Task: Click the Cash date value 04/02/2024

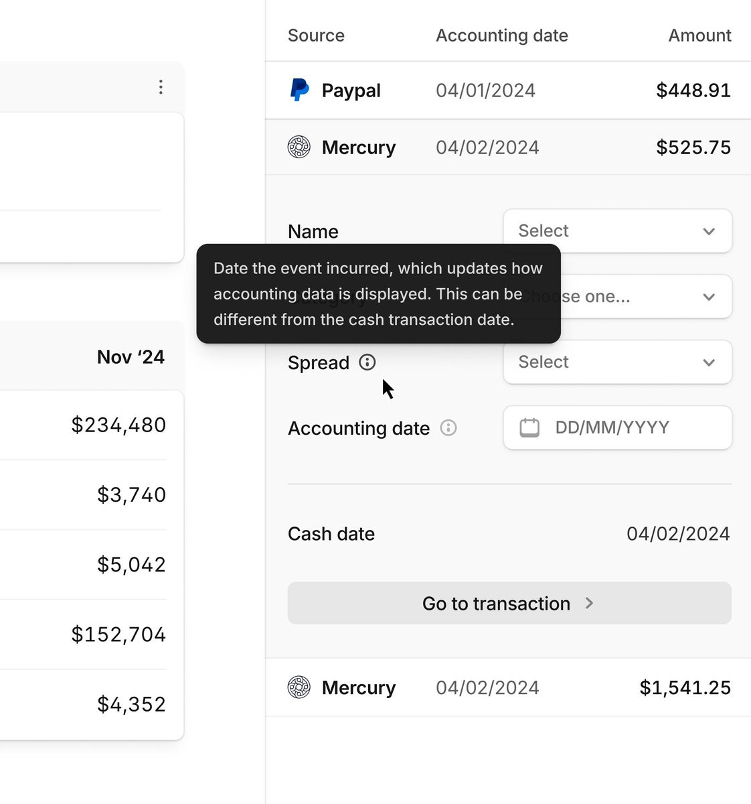Action: pos(677,534)
